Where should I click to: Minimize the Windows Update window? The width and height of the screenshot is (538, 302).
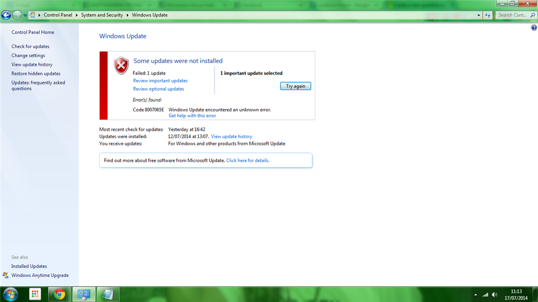(502, 4)
